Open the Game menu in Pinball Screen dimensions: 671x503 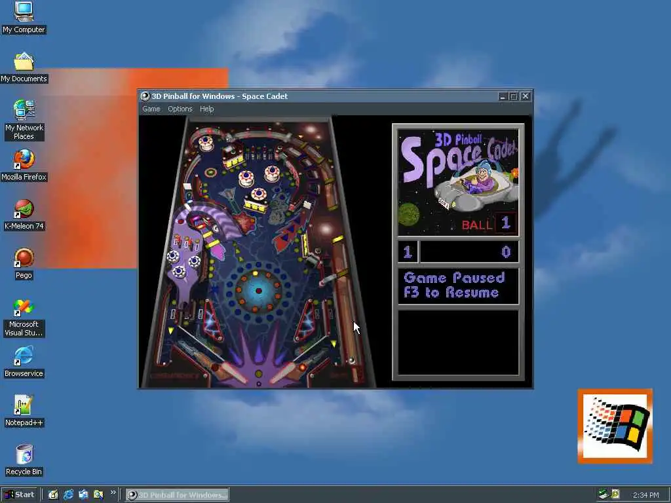151,109
